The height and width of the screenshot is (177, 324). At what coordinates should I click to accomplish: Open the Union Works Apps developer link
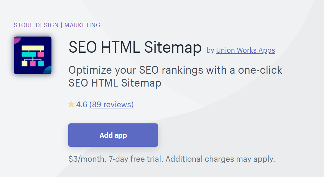246,50
